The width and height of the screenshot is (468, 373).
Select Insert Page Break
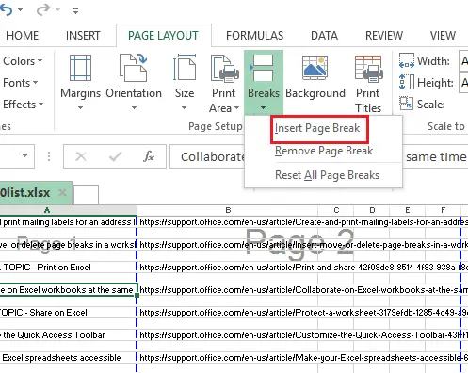[x=317, y=128]
